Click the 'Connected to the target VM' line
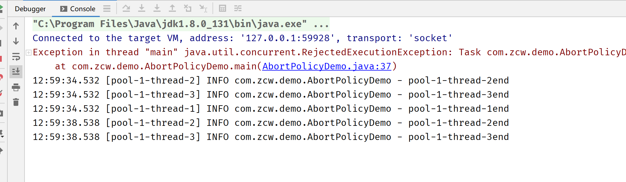The image size is (626, 182). point(242,38)
